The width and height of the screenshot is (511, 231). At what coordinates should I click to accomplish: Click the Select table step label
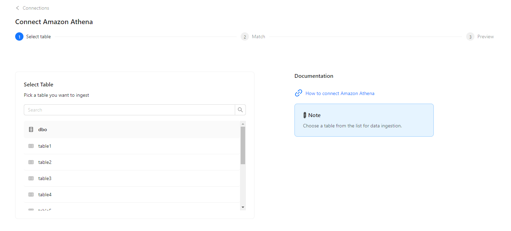click(39, 36)
